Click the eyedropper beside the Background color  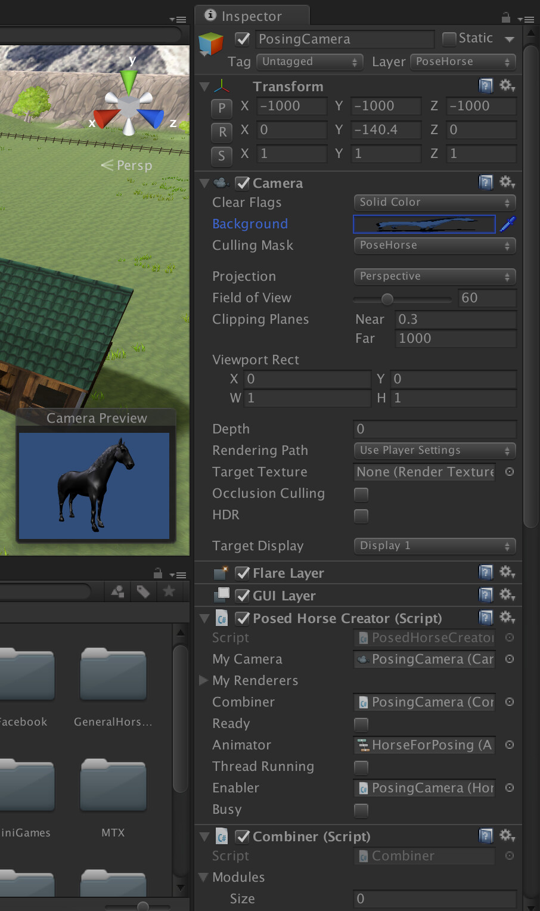pyautogui.click(x=508, y=224)
